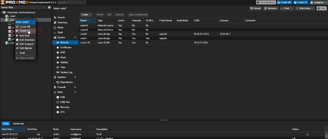328x139 pixels.
Task: Select the vmbr1.19 row name
Action: click(85, 42)
